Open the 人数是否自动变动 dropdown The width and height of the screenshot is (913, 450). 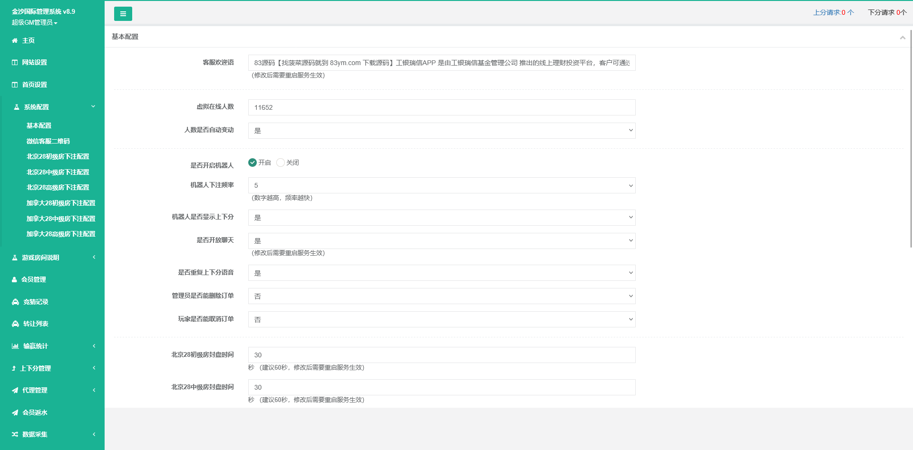441,131
